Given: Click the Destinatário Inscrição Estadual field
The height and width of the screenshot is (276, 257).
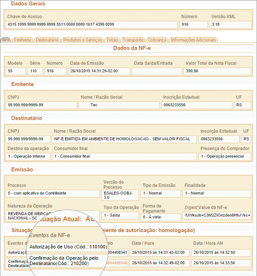Looking at the screenshot, I should point(219,139).
